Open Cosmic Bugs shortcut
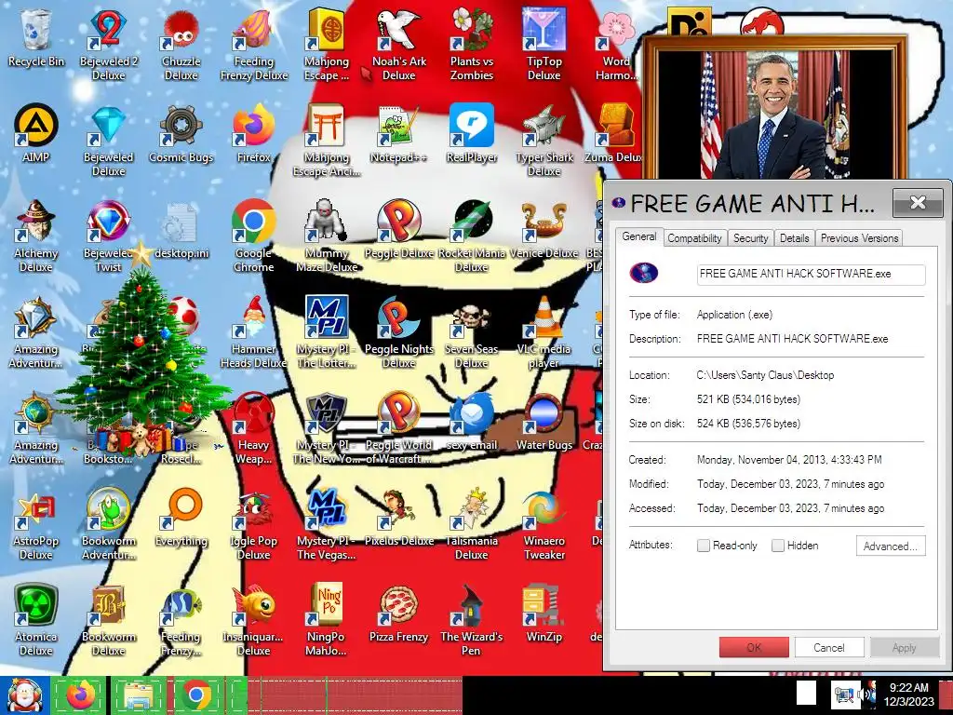The width and height of the screenshot is (953, 715). [x=181, y=132]
